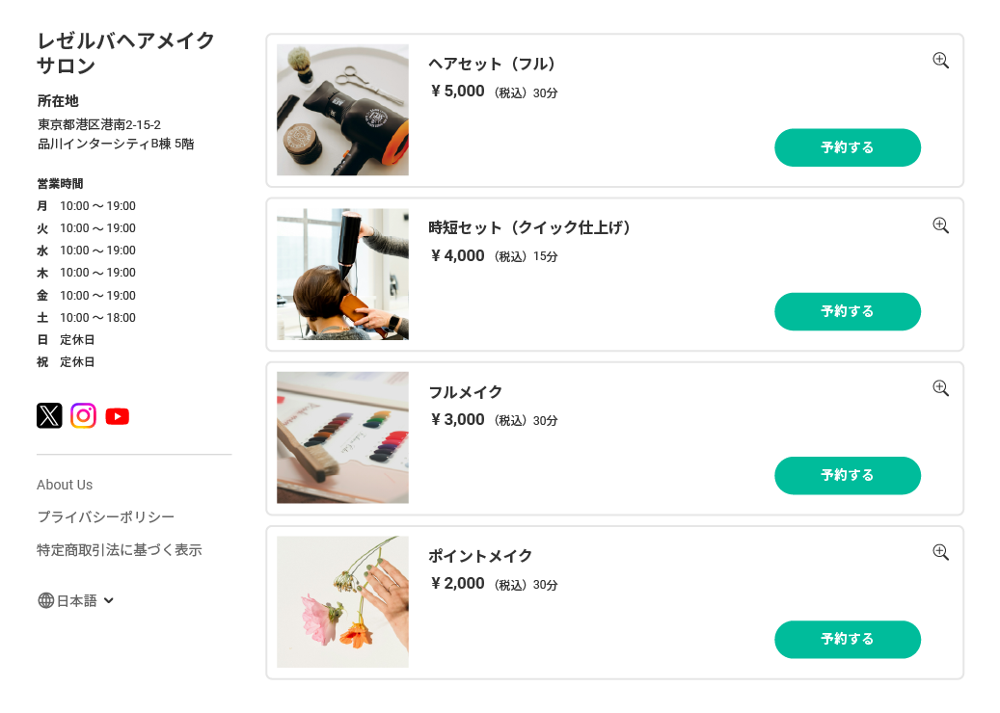This screenshot has width=1000, height=713.
Task: Click magnifier icon for 時短セット
Action: point(940,225)
